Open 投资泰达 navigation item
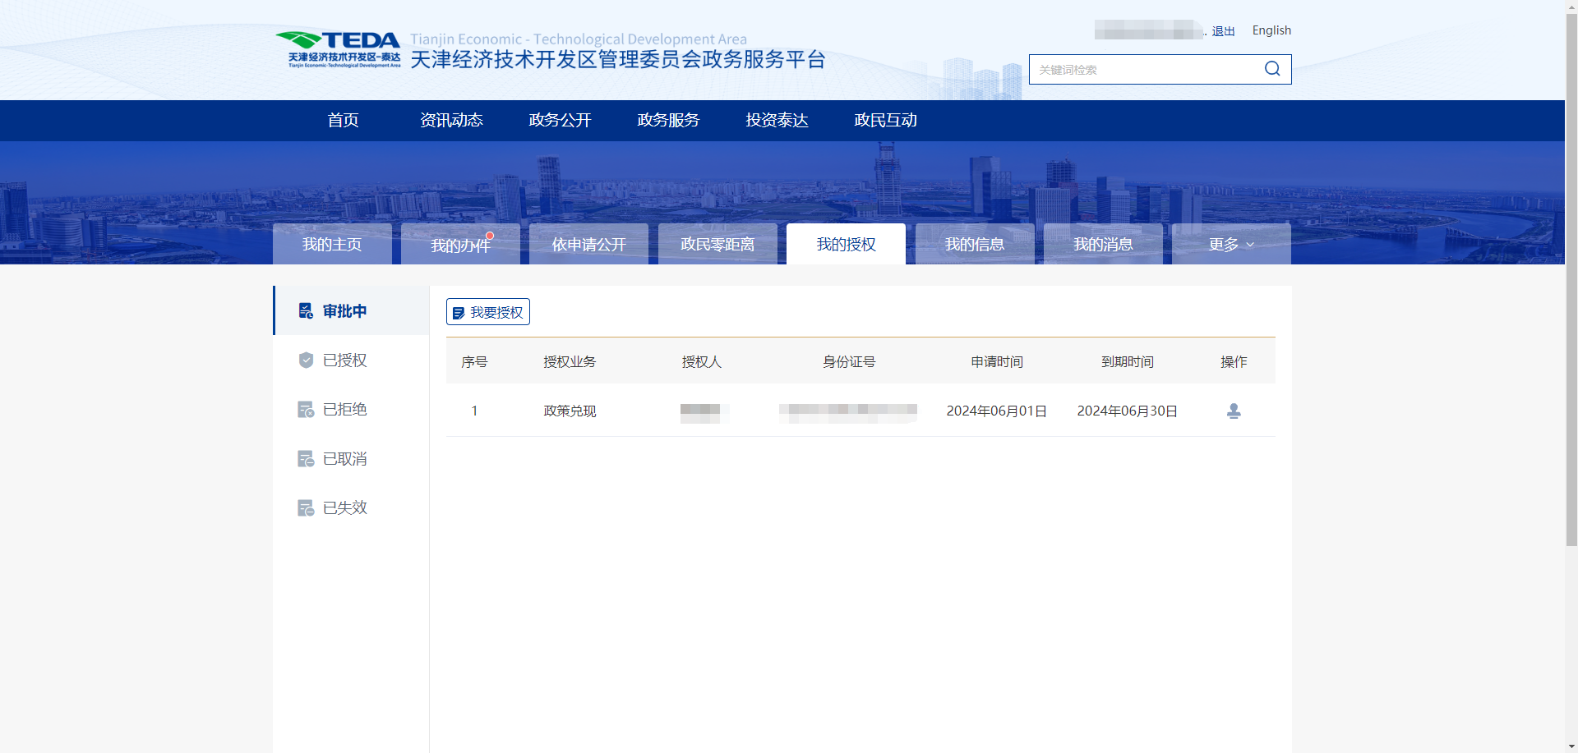The height and width of the screenshot is (753, 1578). tap(777, 120)
